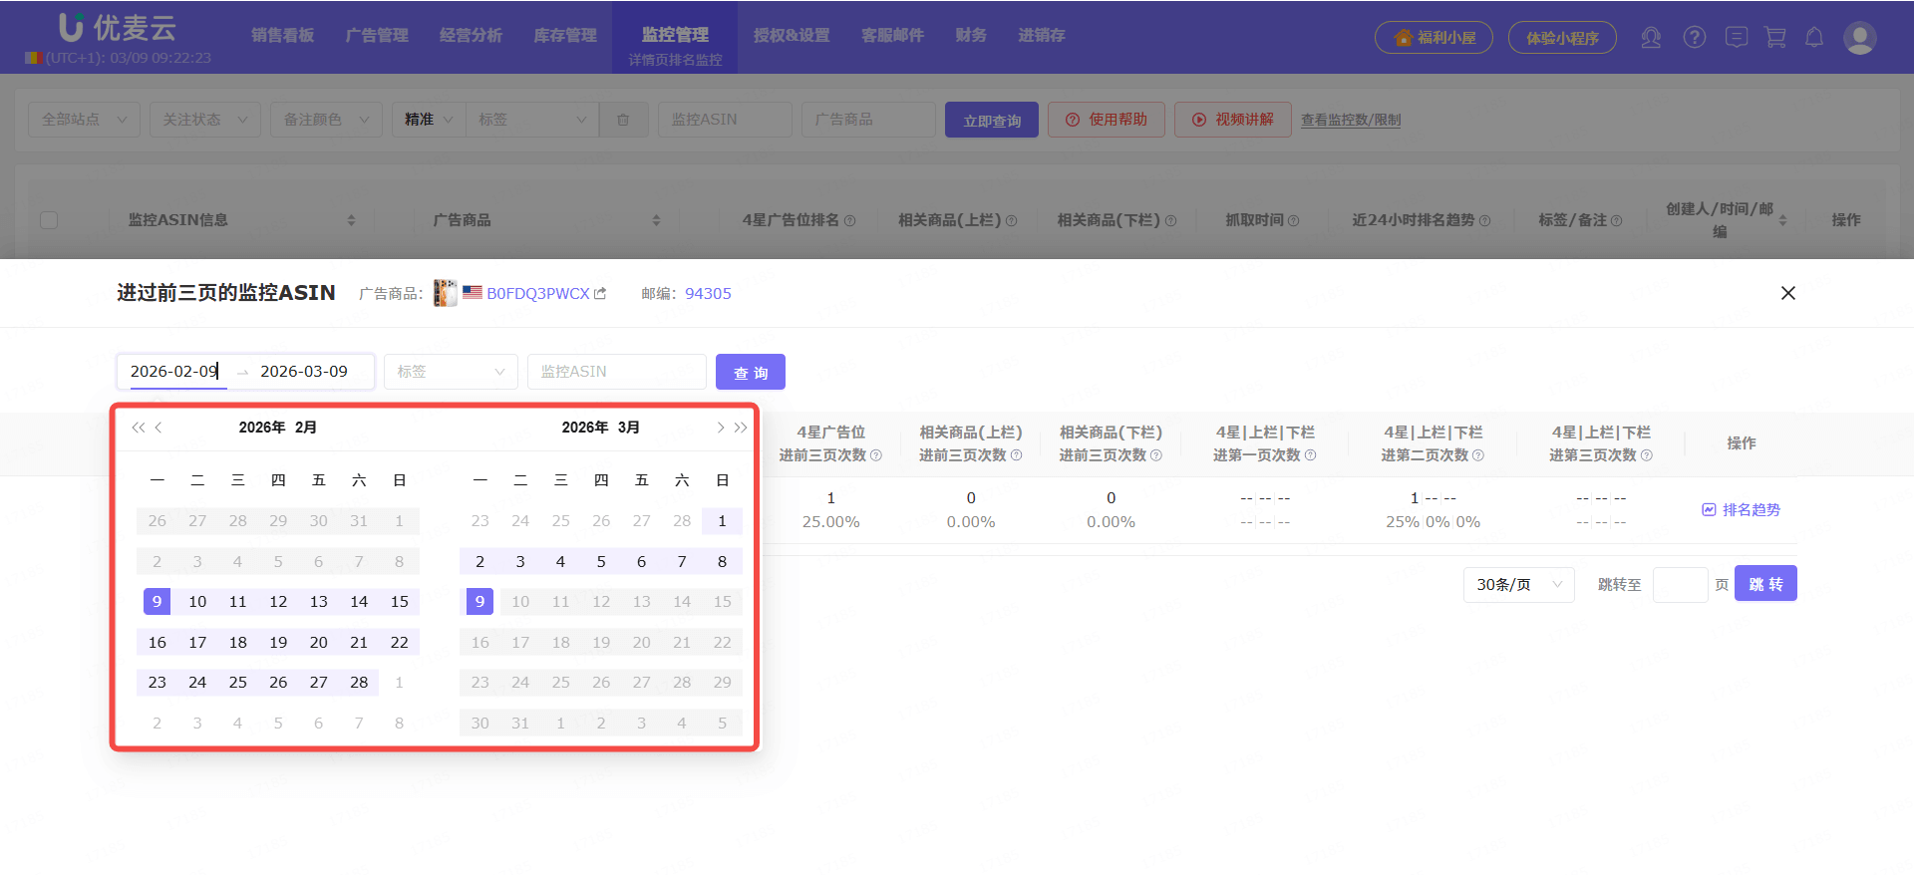Click help icon beside 抓取时间 column
The height and width of the screenshot is (875, 1914).
pos(1294,221)
